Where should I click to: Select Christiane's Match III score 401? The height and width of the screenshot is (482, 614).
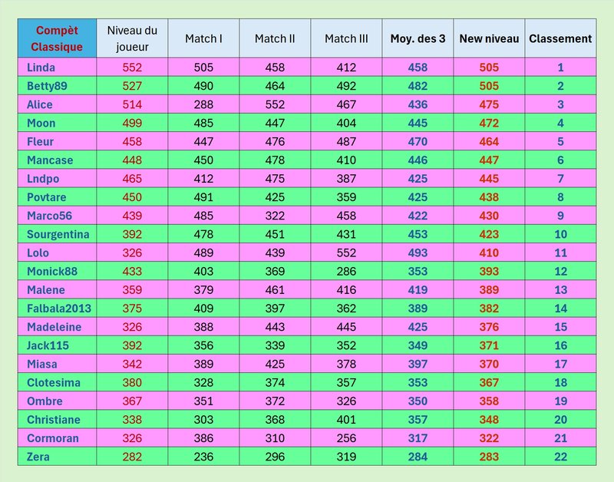coord(347,420)
